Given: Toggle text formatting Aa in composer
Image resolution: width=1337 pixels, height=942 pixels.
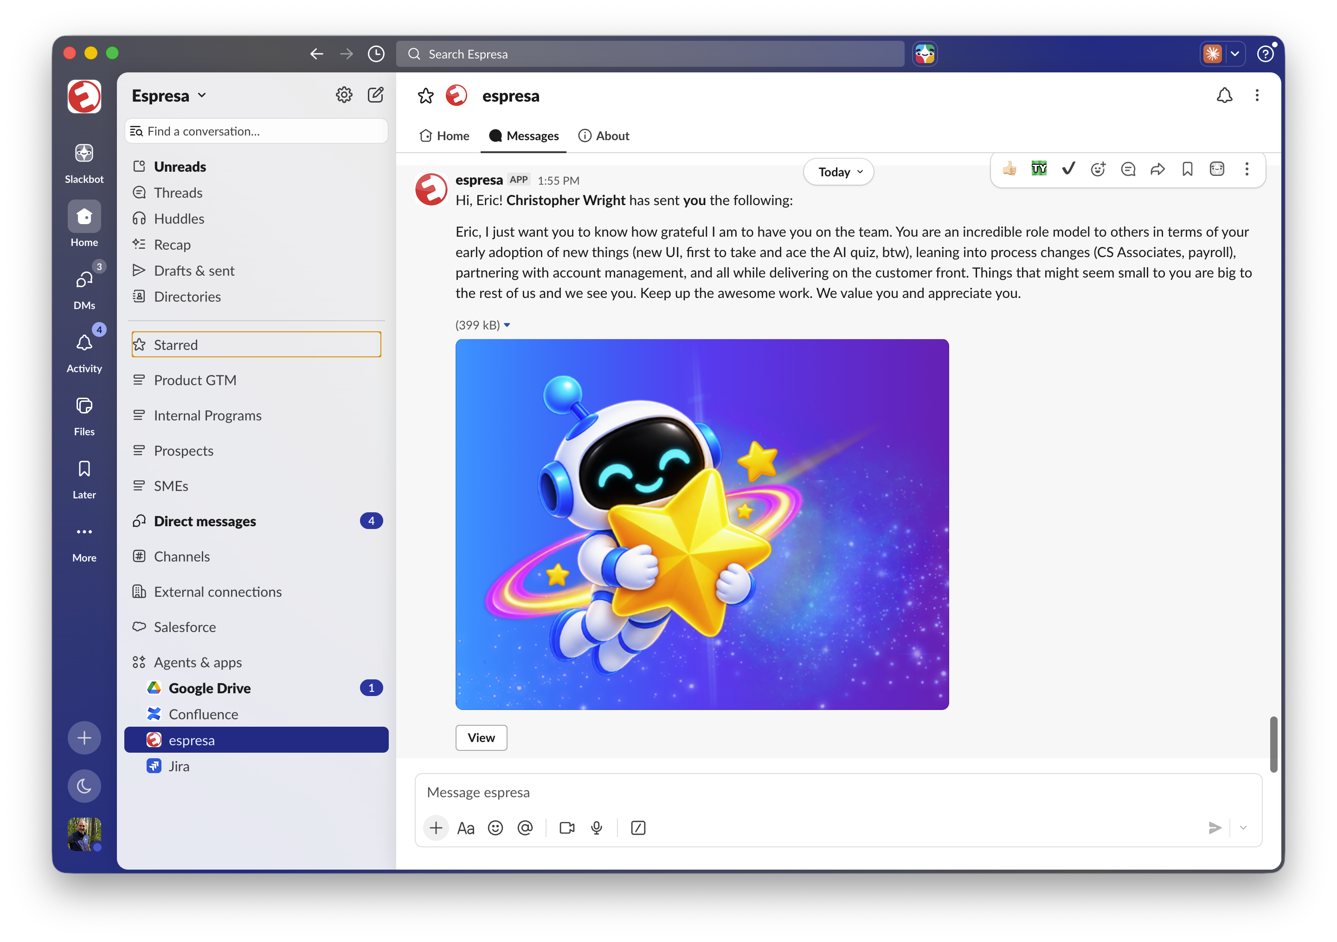Looking at the screenshot, I should [x=465, y=828].
